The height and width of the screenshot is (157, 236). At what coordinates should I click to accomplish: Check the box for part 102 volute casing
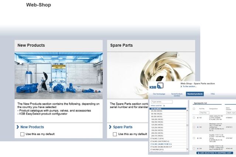[194, 118]
